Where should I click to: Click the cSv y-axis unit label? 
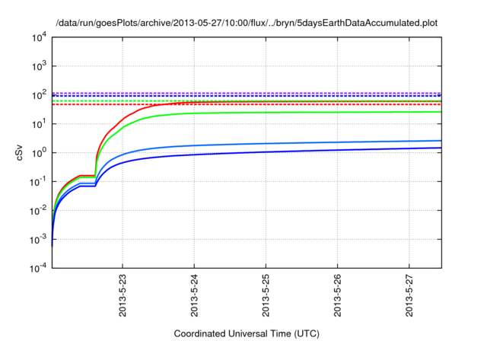[19, 152]
